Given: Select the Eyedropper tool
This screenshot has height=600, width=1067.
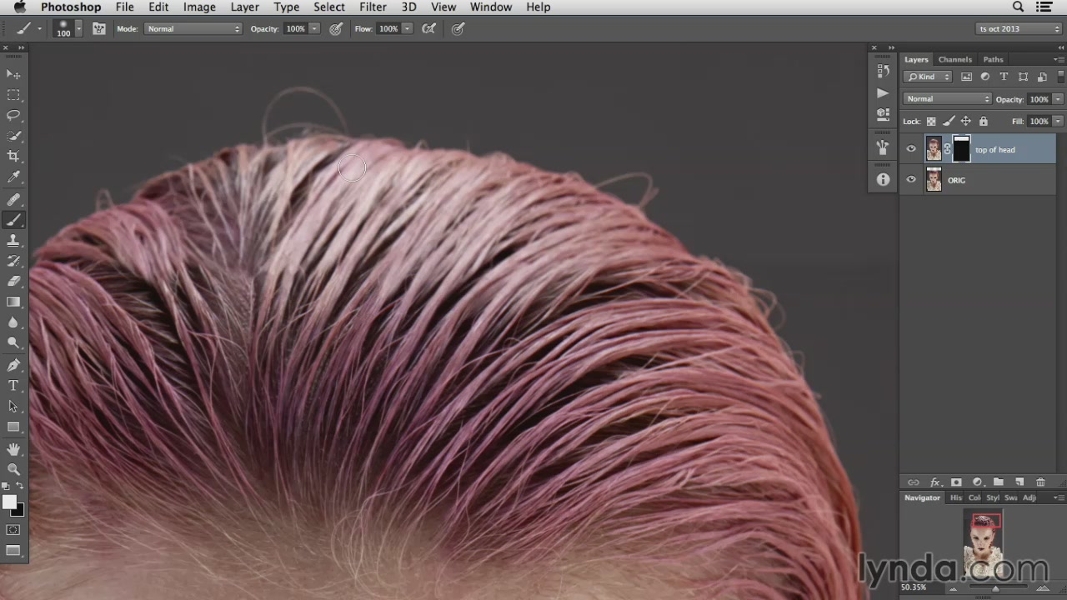Looking at the screenshot, I should coord(13,177).
